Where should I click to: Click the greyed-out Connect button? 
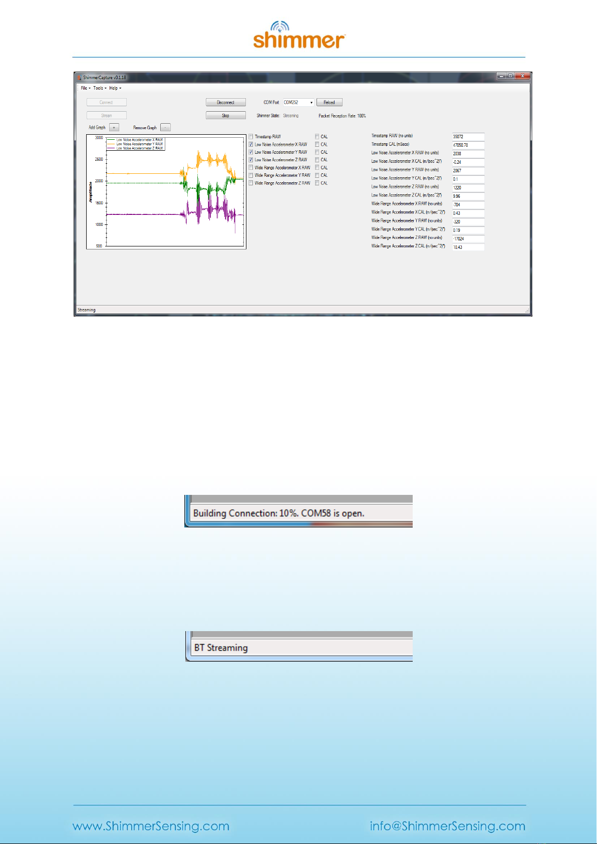pyautogui.click(x=106, y=102)
